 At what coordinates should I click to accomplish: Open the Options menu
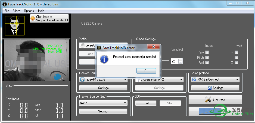click(x=29, y=11)
